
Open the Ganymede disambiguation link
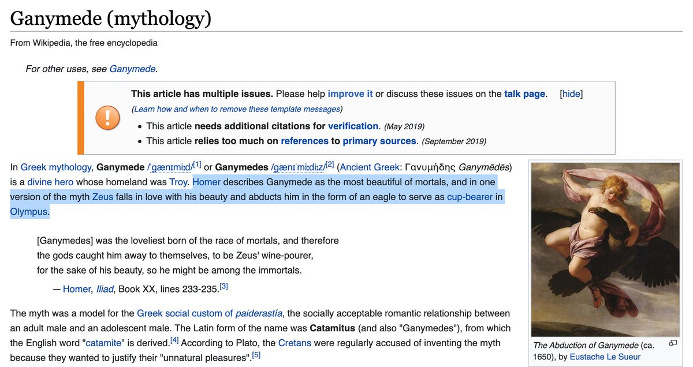(132, 69)
